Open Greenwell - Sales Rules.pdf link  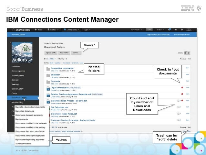(64, 114)
